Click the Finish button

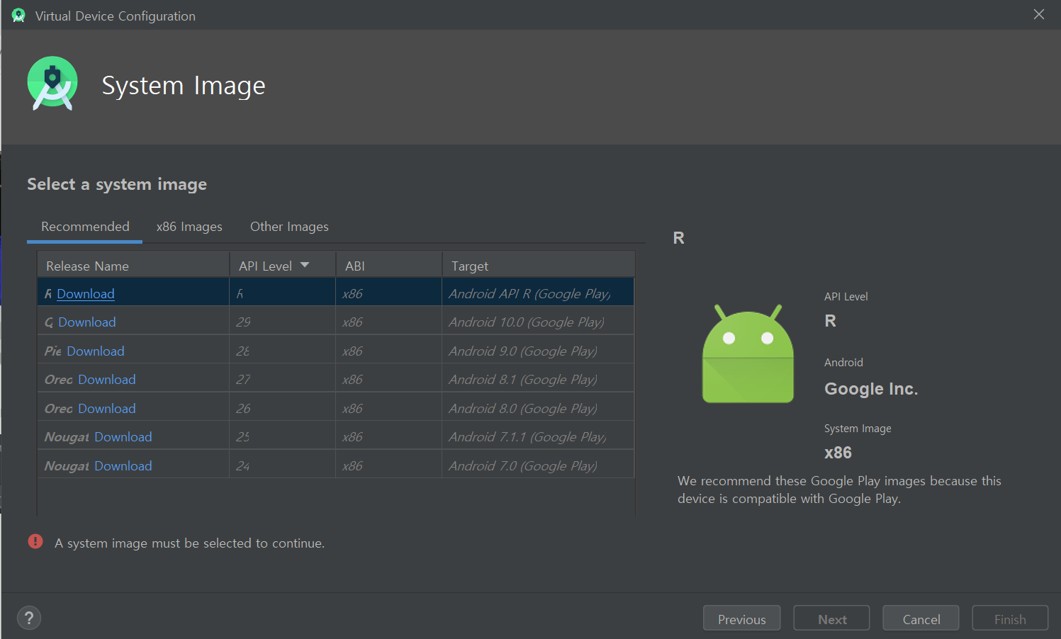point(1010,618)
